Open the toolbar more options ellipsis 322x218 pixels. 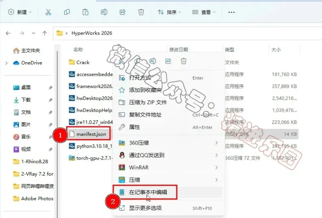tap(231, 12)
